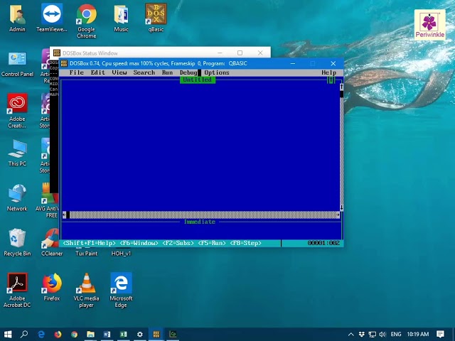This screenshot has height=341, width=455.
Task: Click F2=Subs in the status bar
Action: pos(178,243)
